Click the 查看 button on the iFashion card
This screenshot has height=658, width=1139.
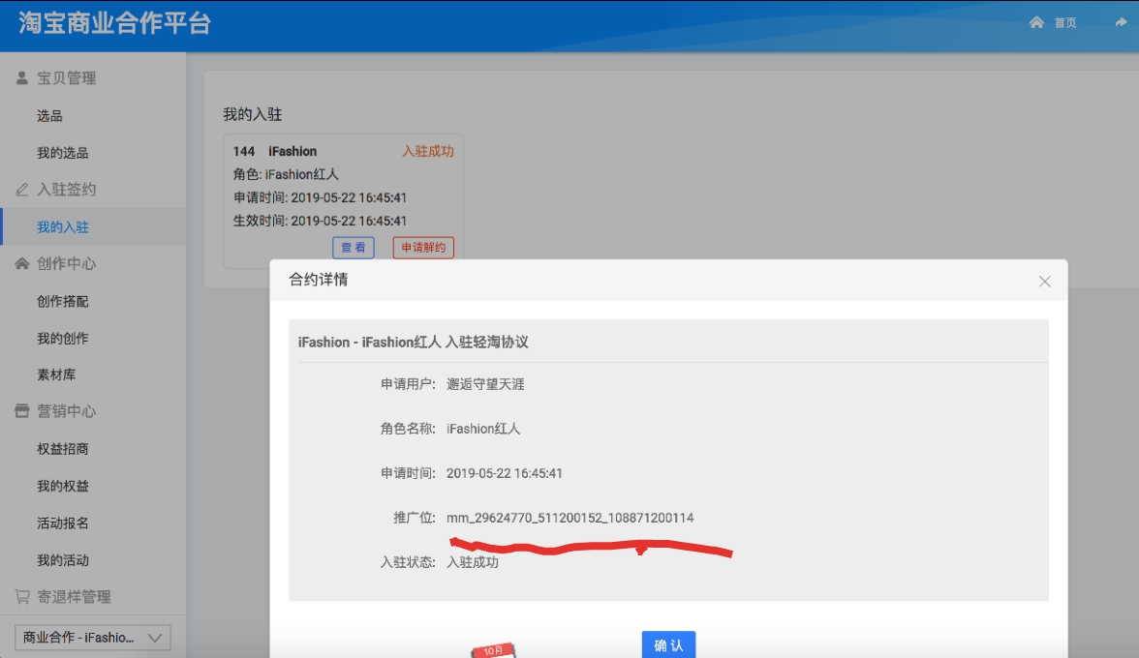point(354,248)
